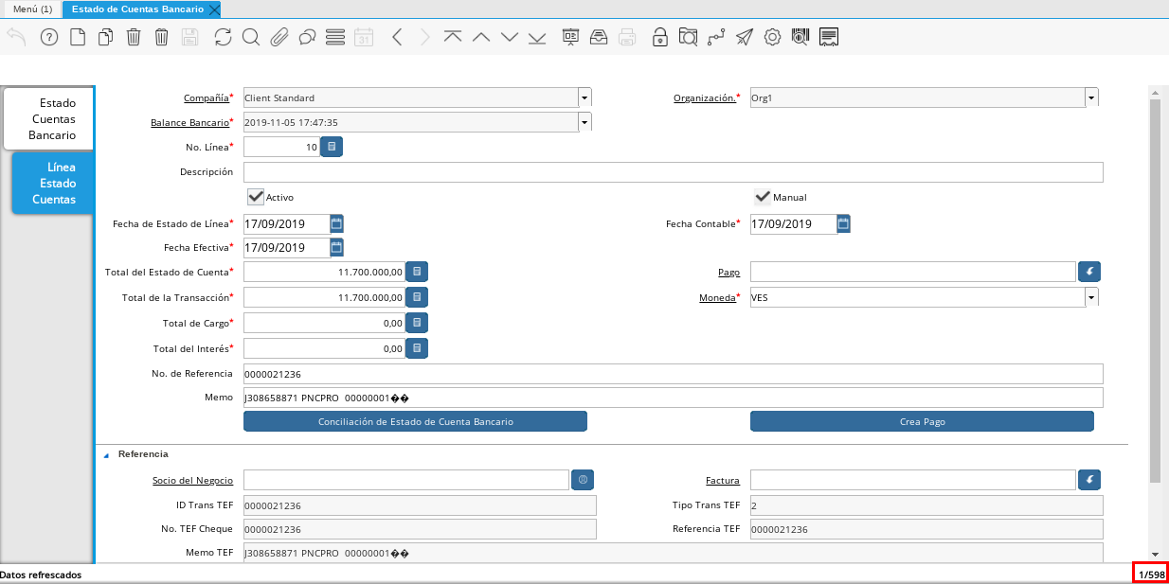1169x584 pixels.
Task: Click the Crea Pago button
Action: [922, 421]
